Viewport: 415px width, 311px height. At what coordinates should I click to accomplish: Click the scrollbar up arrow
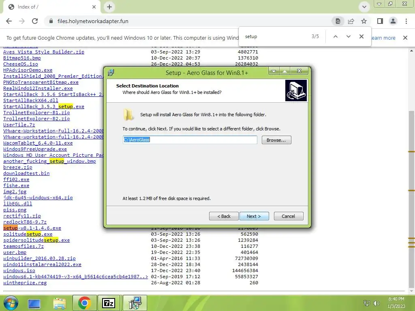pyautogui.click(x=412, y=51)
